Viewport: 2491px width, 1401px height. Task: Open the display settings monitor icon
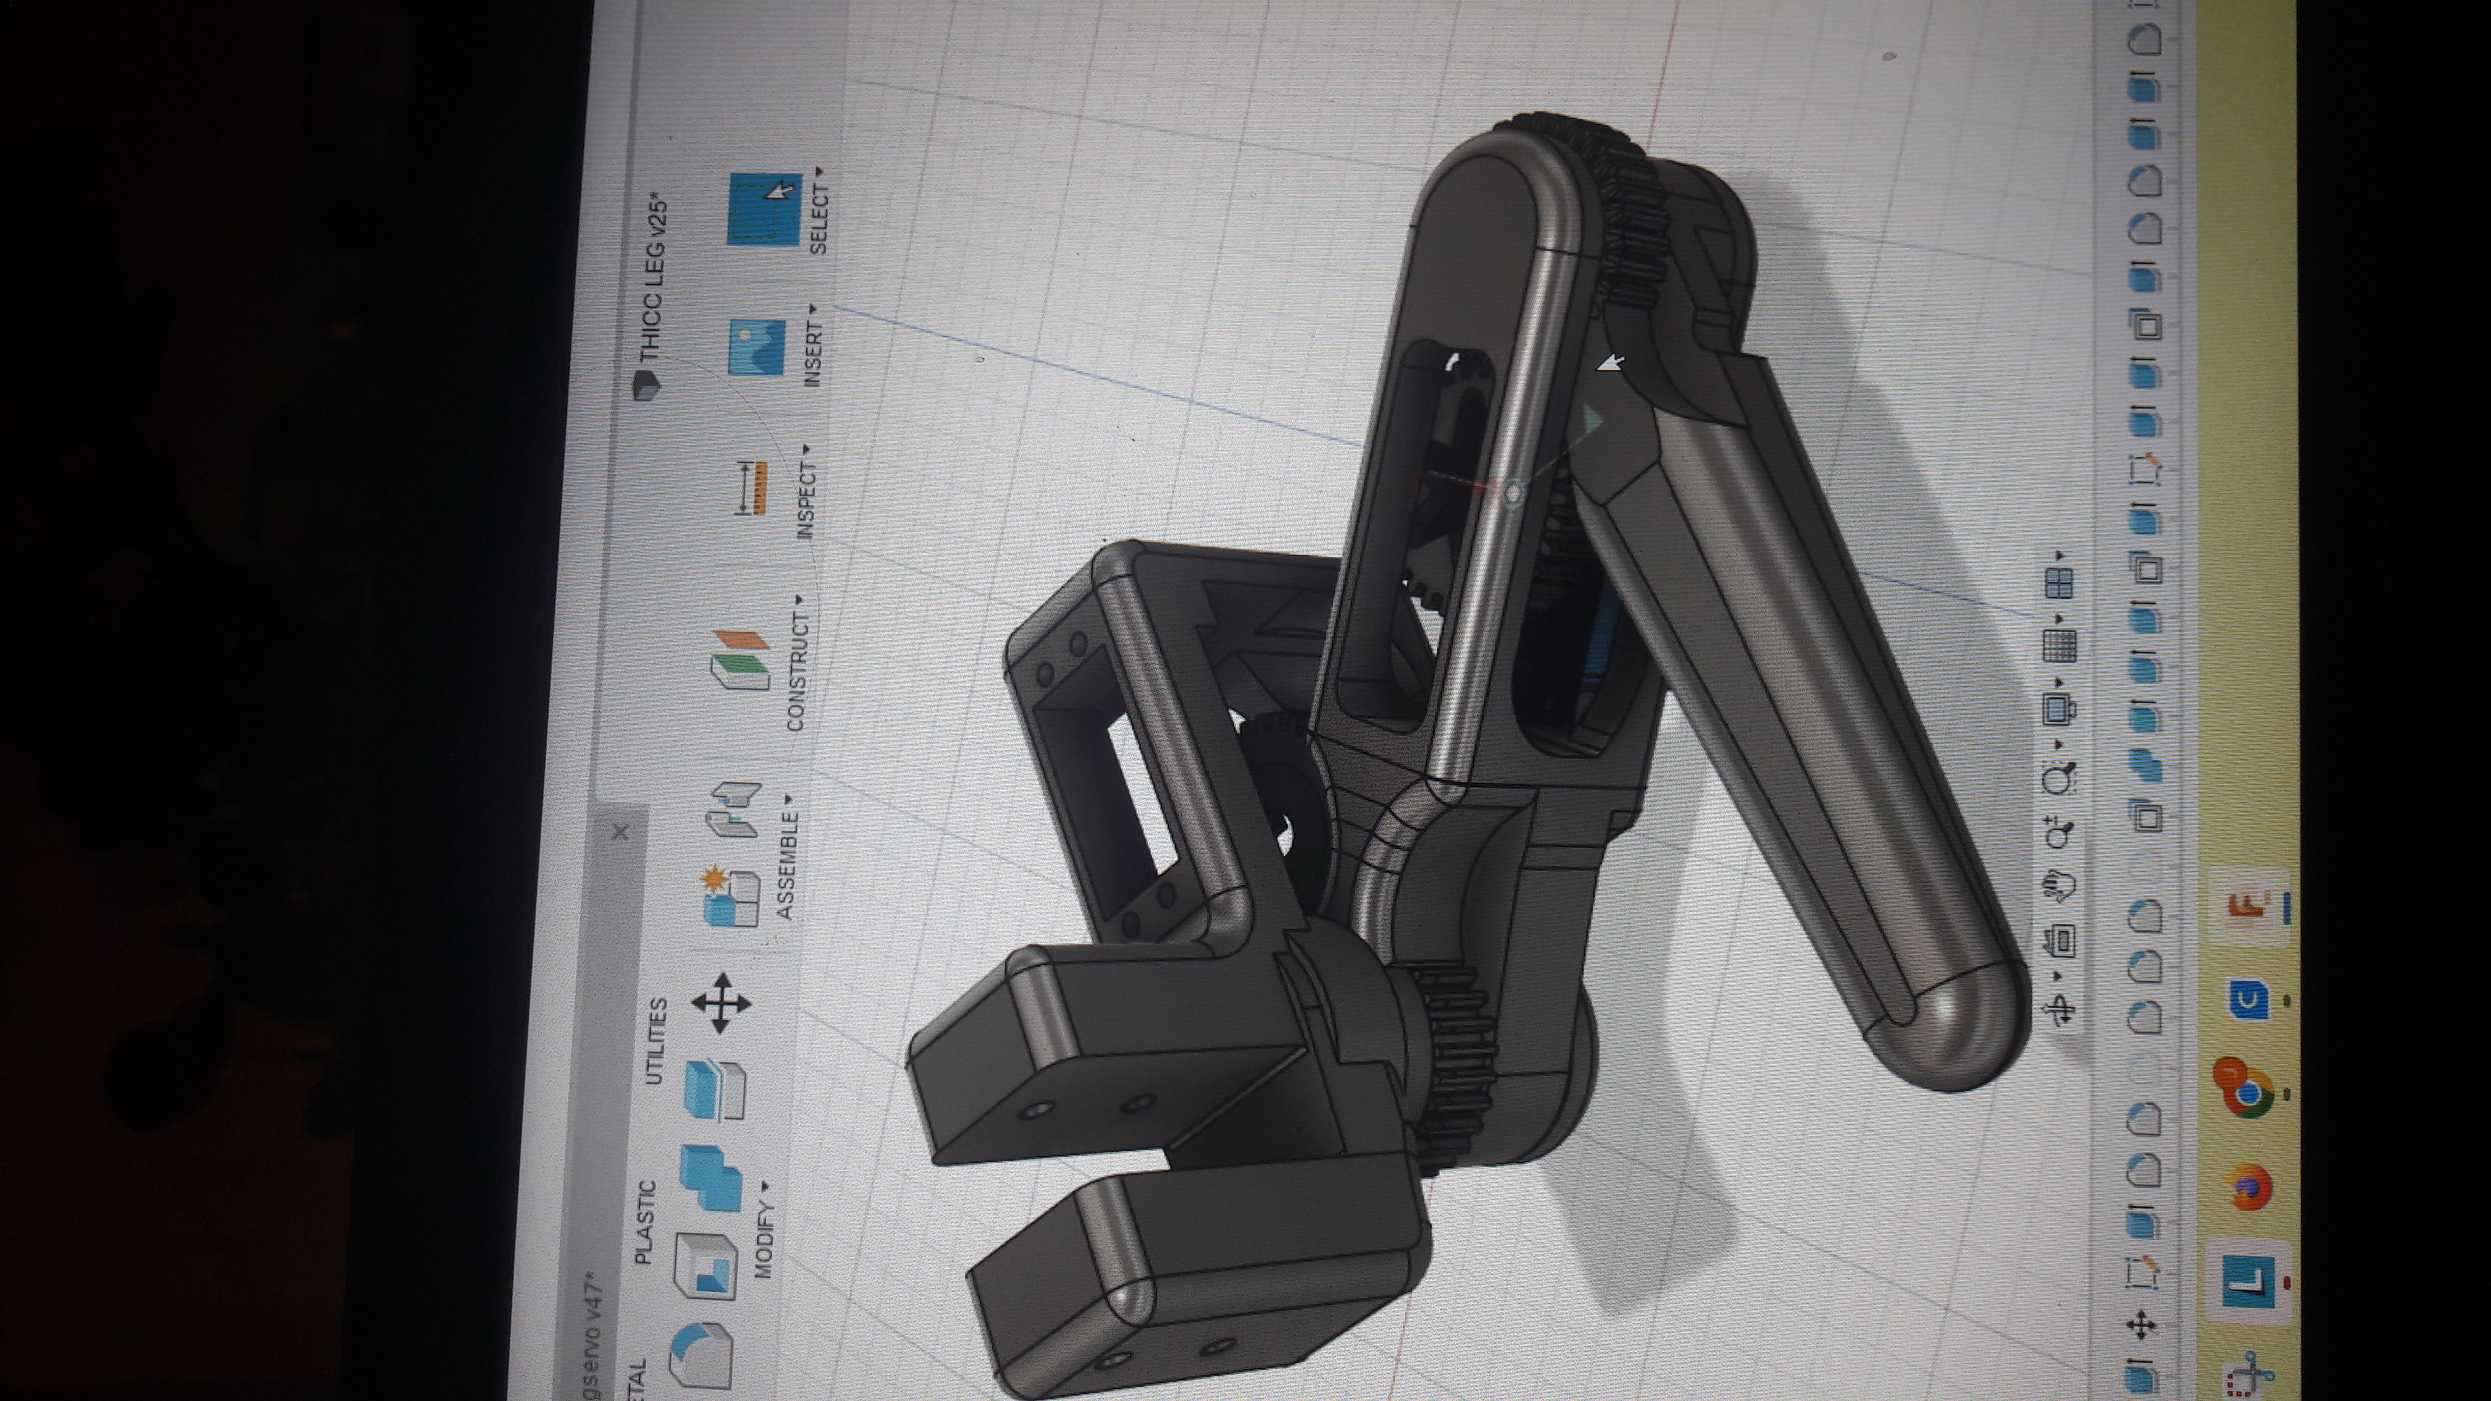2057,710
